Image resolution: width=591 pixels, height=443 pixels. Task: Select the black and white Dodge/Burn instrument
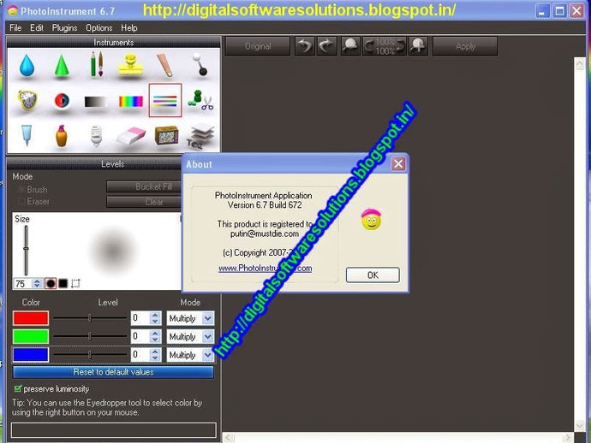point(200,64)
